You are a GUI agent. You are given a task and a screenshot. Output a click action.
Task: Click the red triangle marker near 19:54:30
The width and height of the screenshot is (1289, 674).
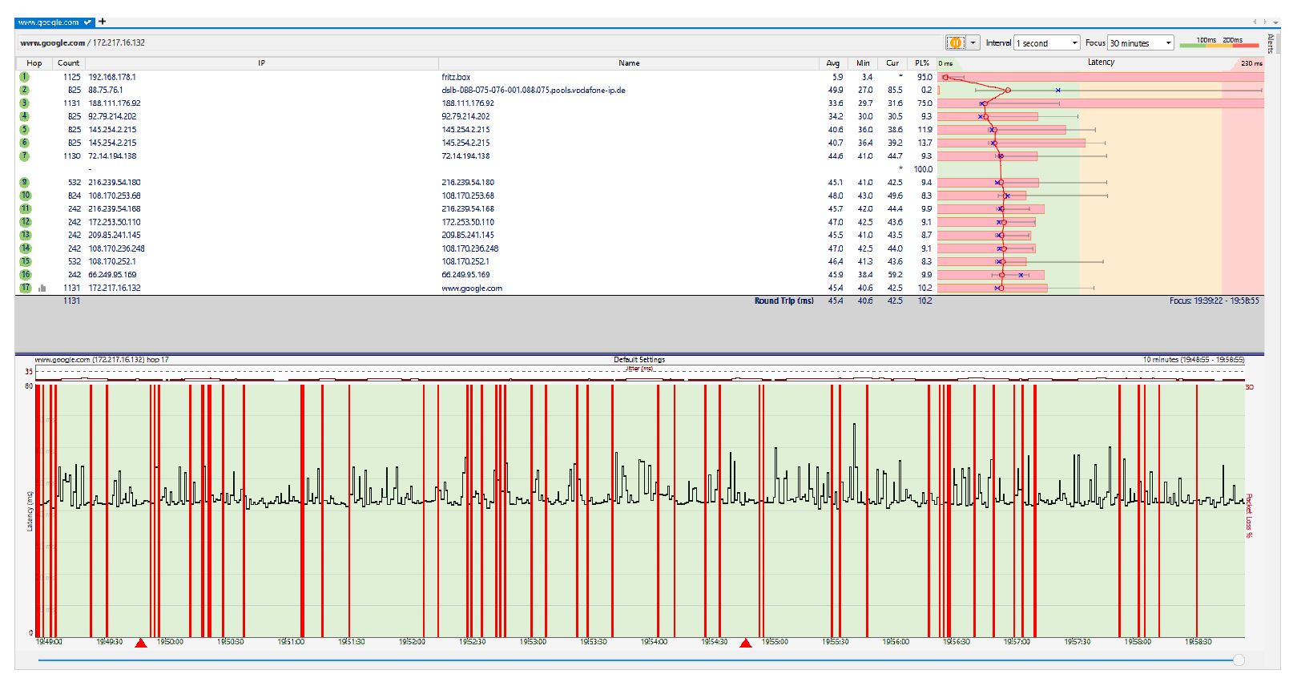point(745,643)
